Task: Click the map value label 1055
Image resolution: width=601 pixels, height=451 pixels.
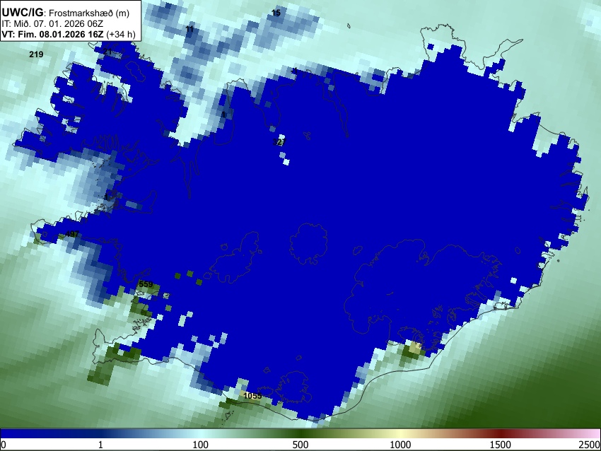Action: coord(253,396)
